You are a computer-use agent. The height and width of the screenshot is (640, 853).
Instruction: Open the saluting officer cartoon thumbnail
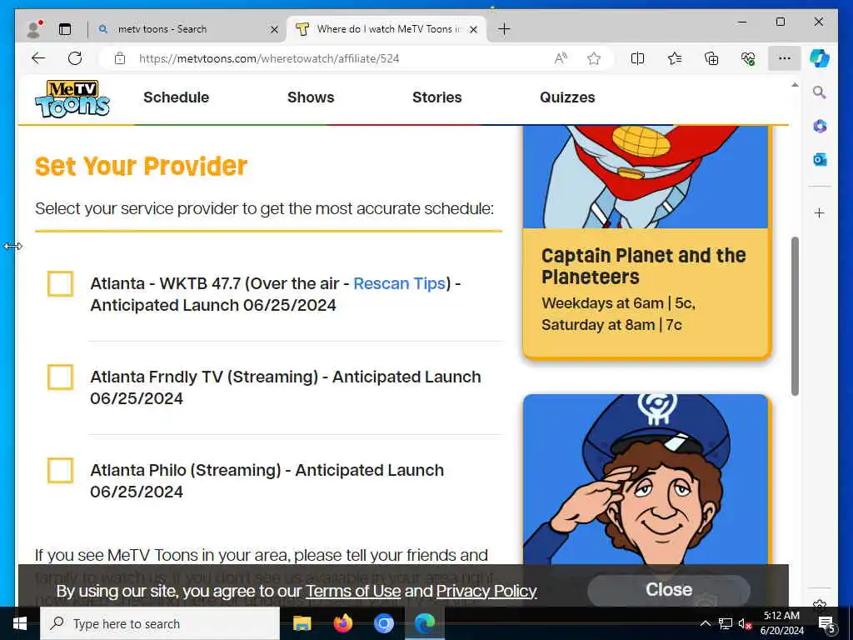point(646,479)
